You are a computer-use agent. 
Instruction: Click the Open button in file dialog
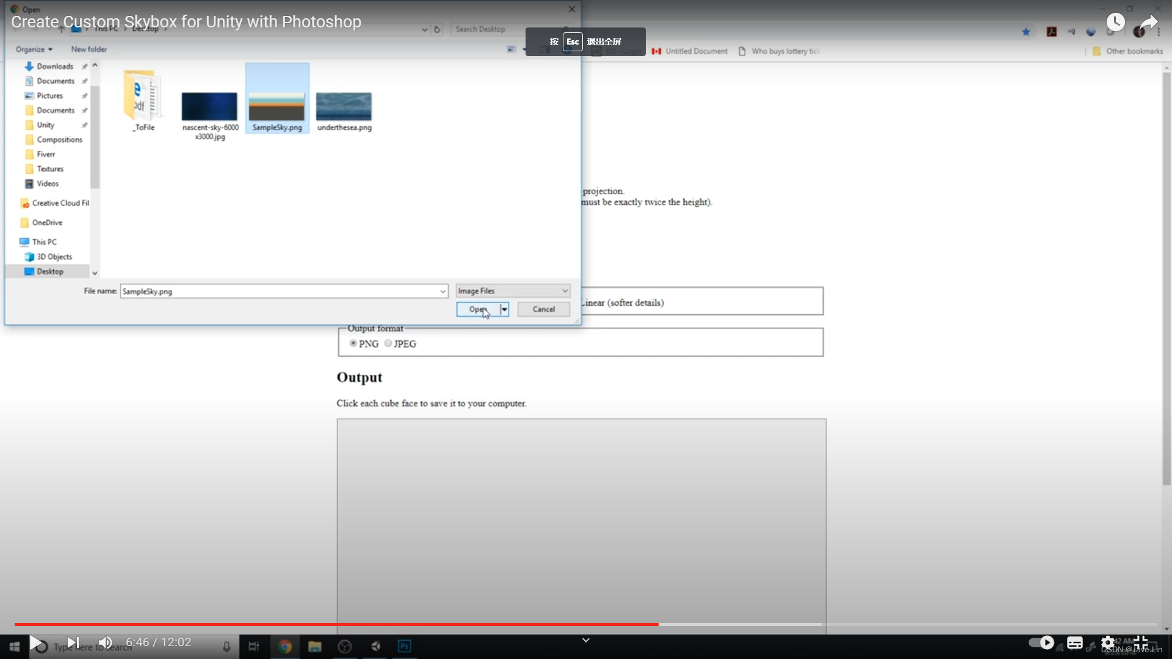tap(478, 309)
